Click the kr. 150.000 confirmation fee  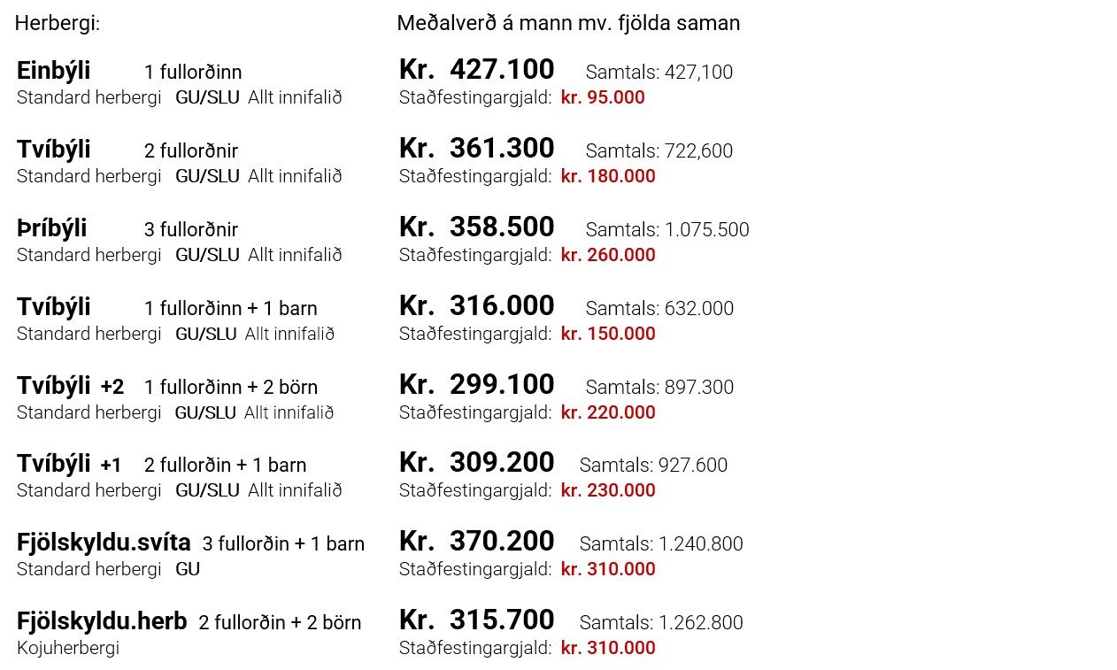tap(608, 334)
